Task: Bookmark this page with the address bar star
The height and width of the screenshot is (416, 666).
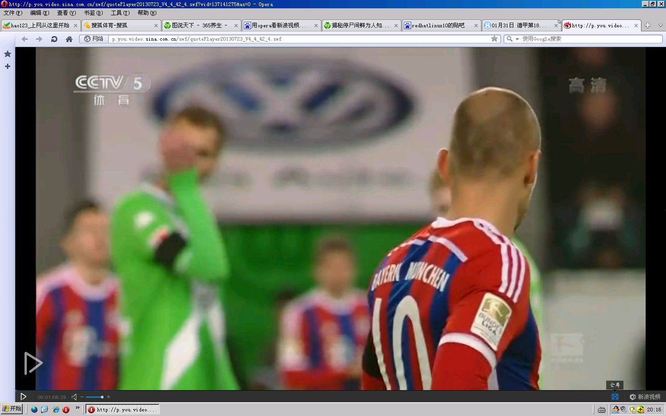Action: (494, 39)
